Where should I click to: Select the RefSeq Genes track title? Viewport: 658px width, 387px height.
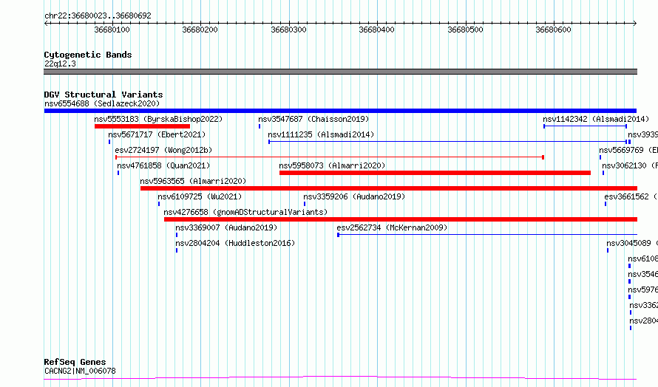(x=75, y=362)
